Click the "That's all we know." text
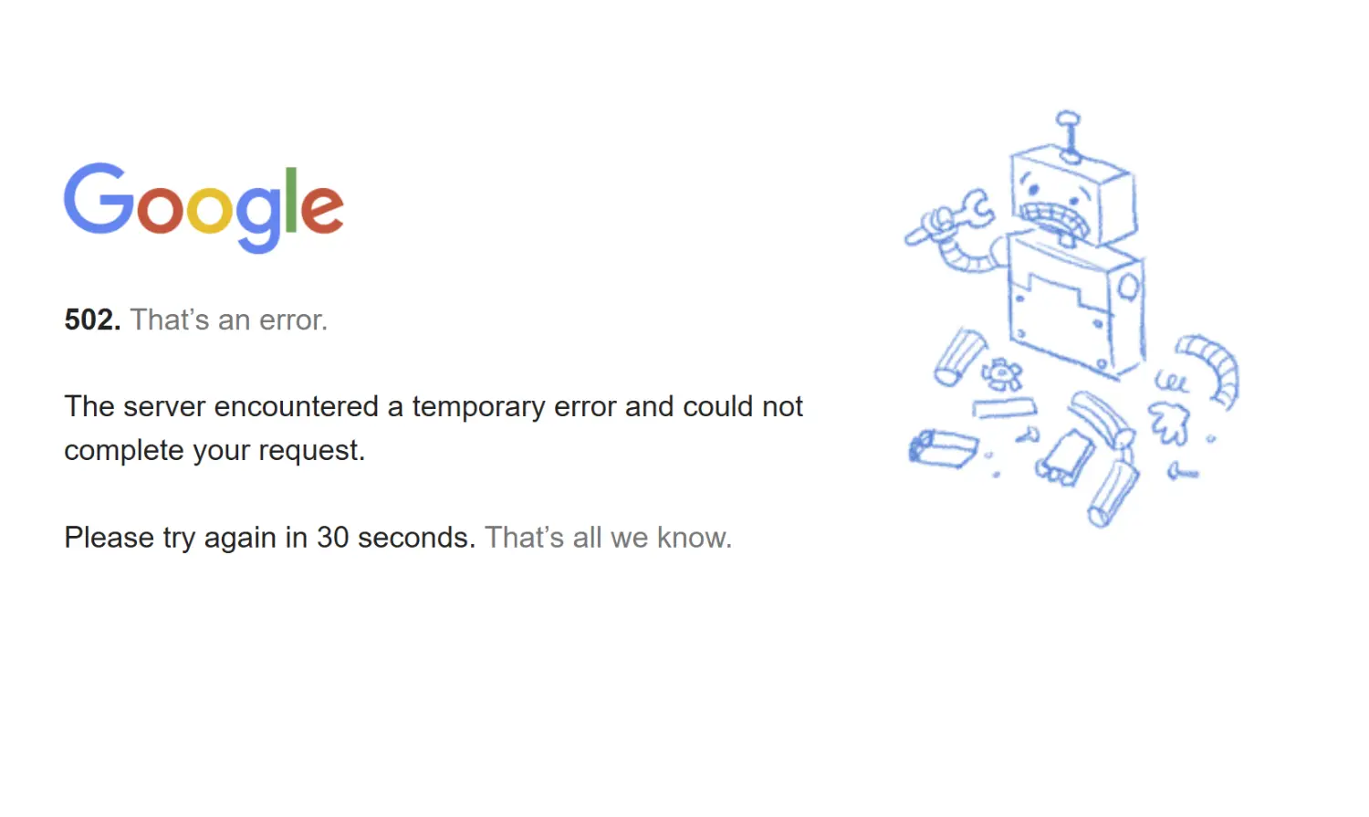This screenshot has height=817, width=1369. pyautogui.click(x=608, y=538)
